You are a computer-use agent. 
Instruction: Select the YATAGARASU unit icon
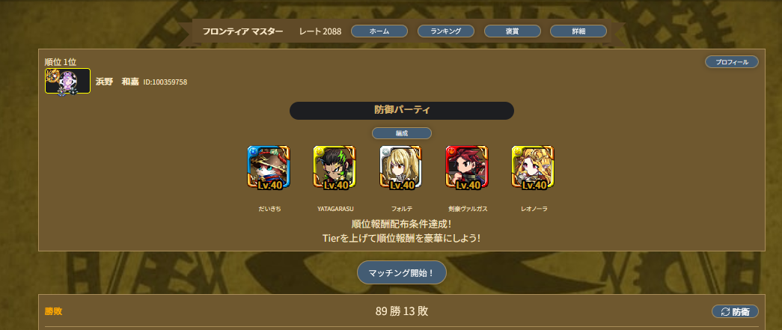335,168
